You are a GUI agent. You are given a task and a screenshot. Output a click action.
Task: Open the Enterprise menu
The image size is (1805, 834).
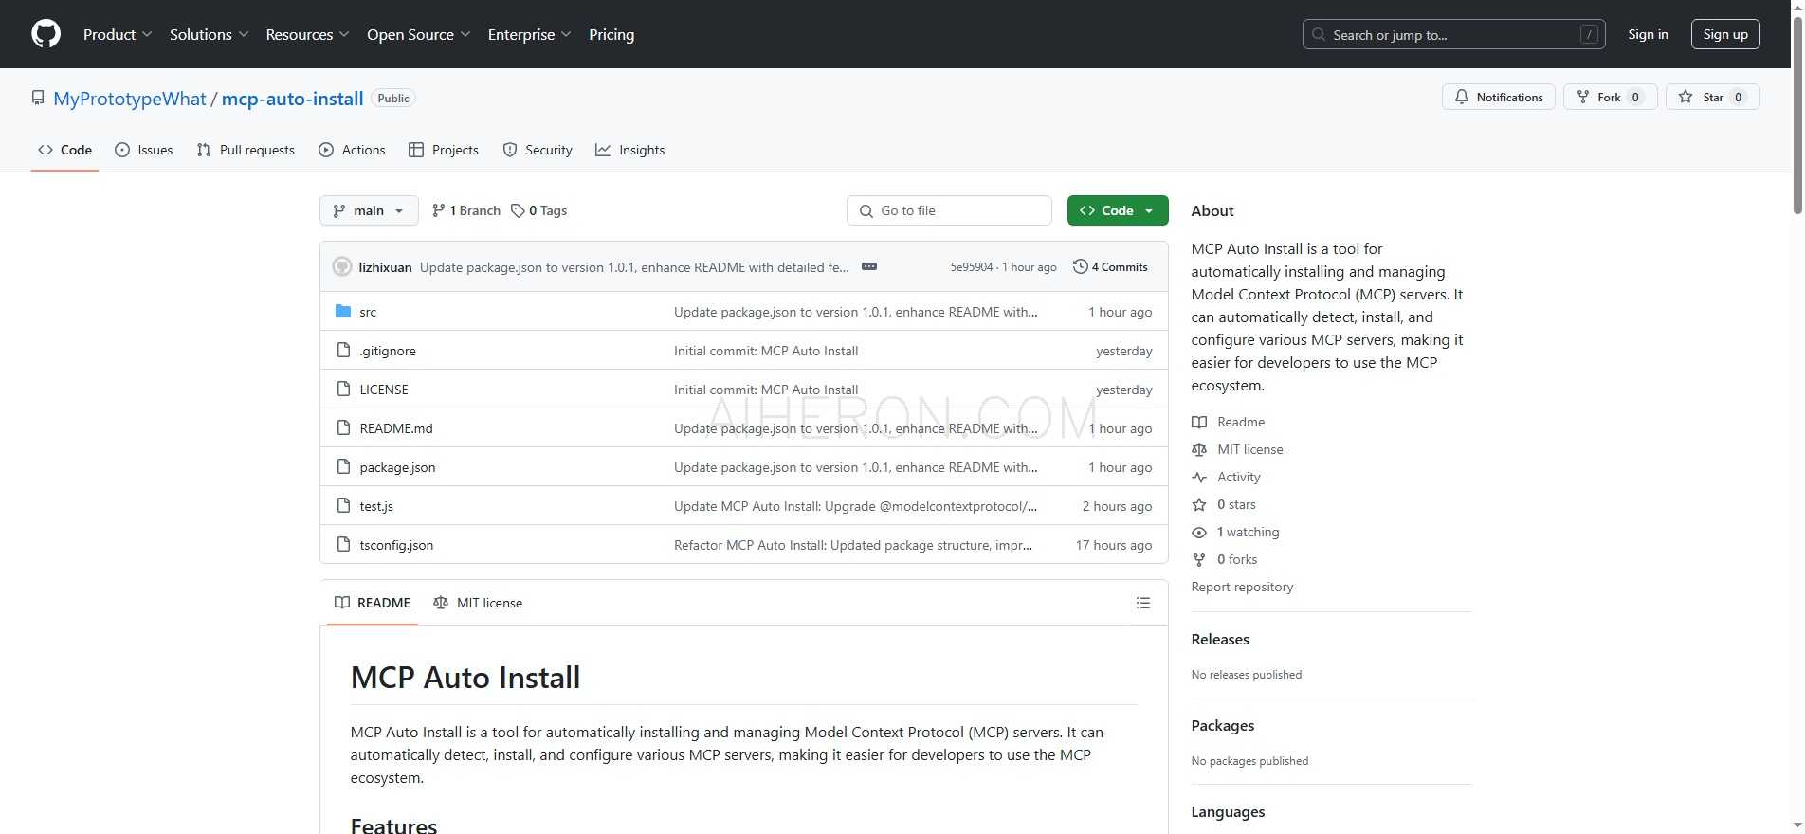[x=530, y=34]
